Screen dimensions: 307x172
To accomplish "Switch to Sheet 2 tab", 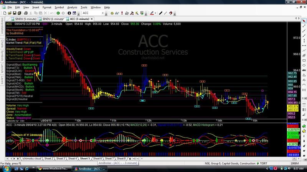I will click(x=49, y=159).
